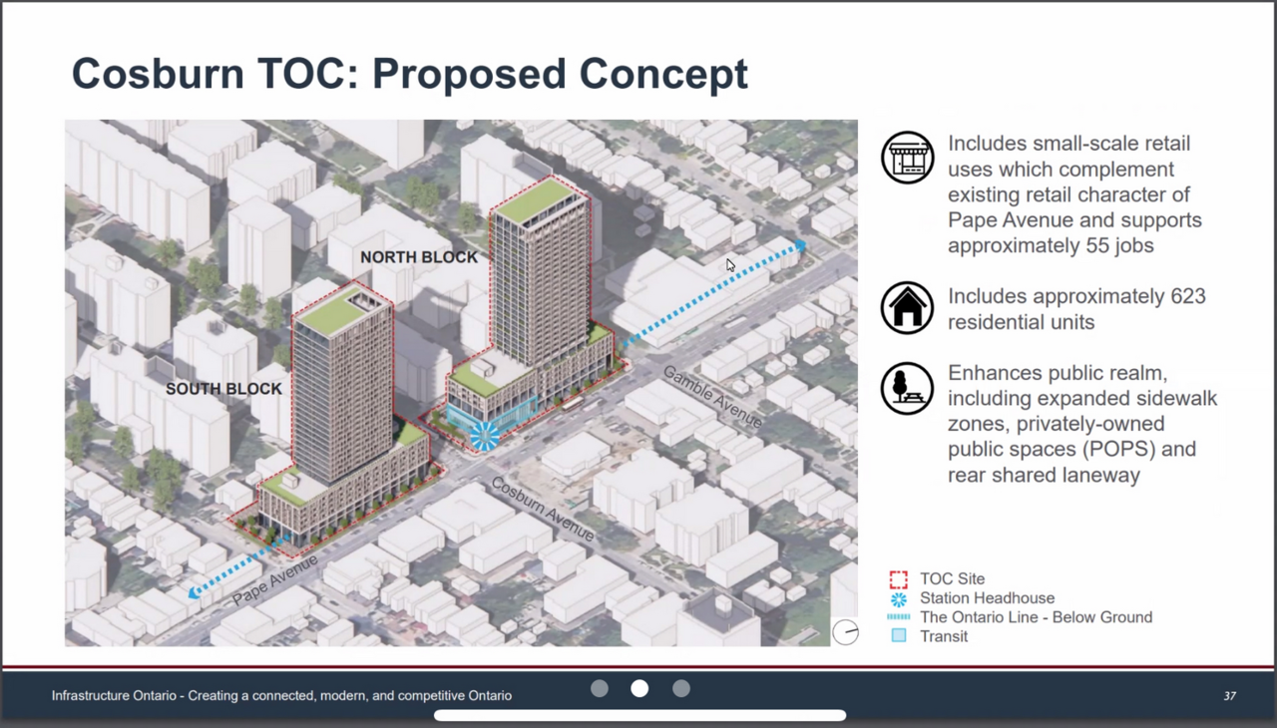
Task: Click the slide title Cosburn TOC: Proposed Concept
Action: (x=409, y=75)
